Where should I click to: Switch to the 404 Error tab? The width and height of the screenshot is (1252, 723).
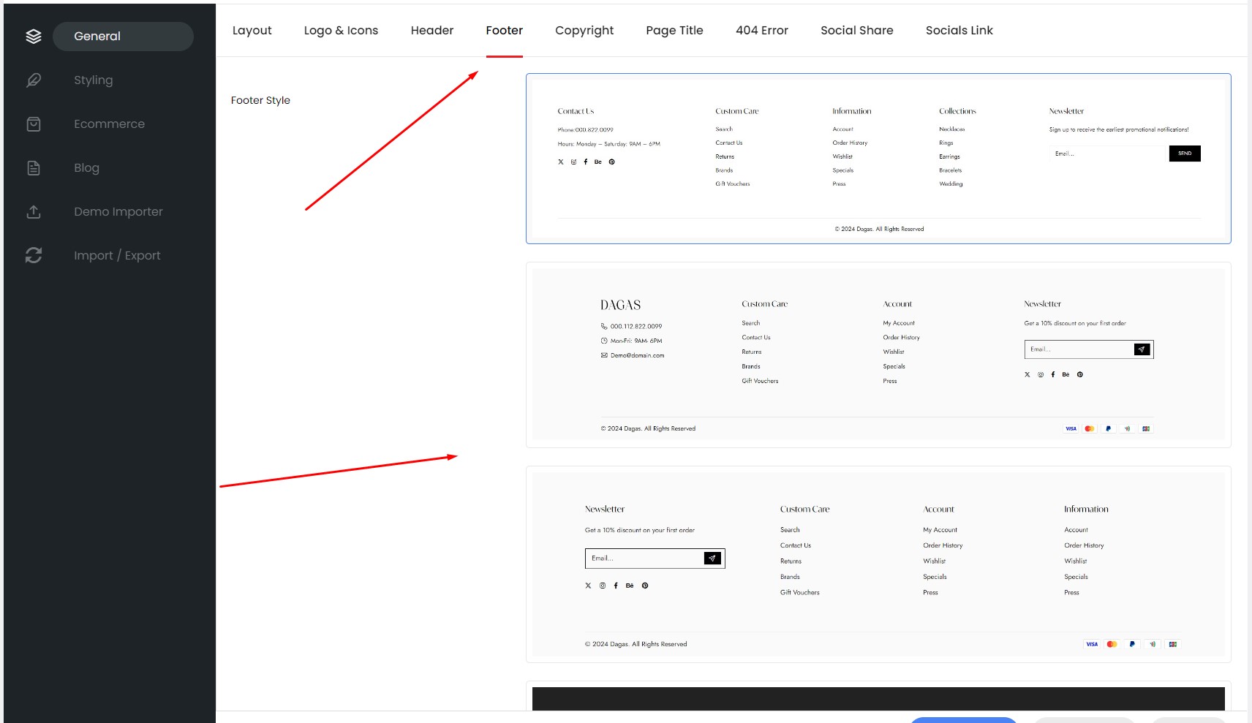[x=761, y=31]
